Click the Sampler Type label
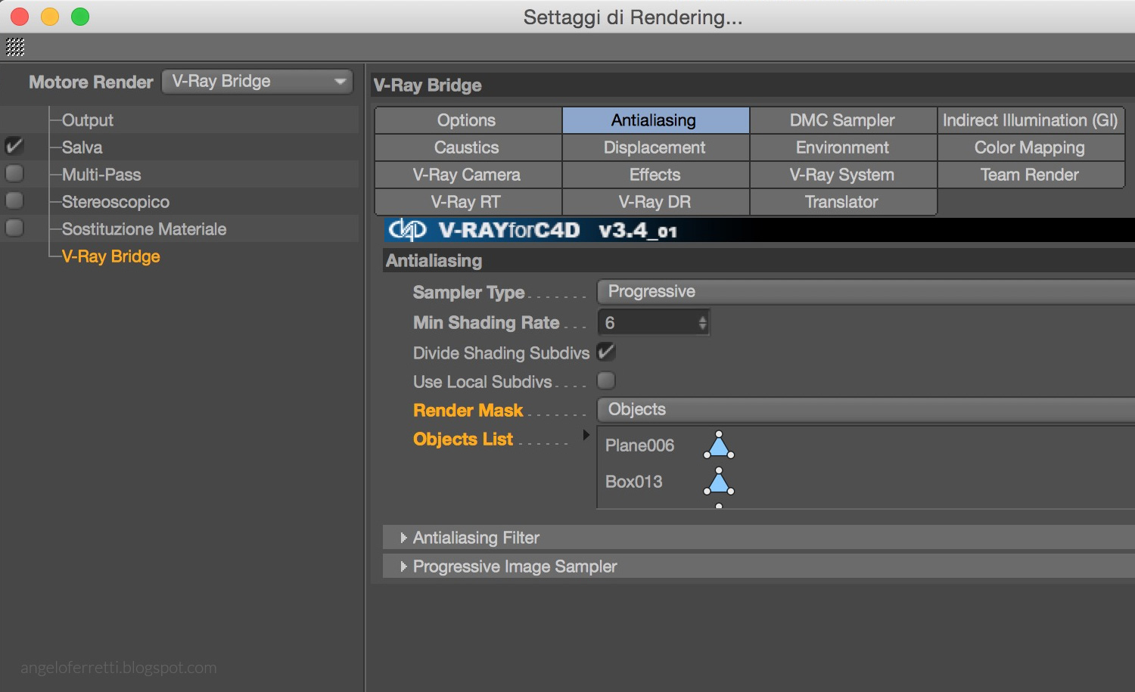The width and height of the screenshot is (1135, 692). pyautogui.click(x=469, y=293)
